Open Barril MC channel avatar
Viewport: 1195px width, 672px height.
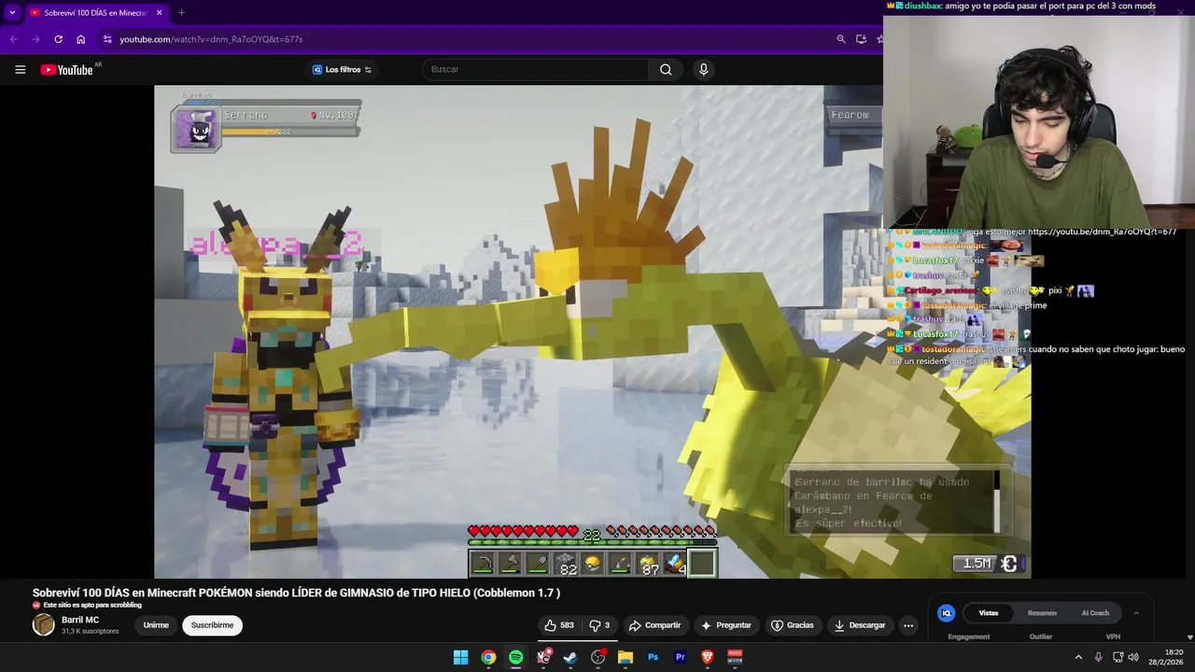[44, 625]
